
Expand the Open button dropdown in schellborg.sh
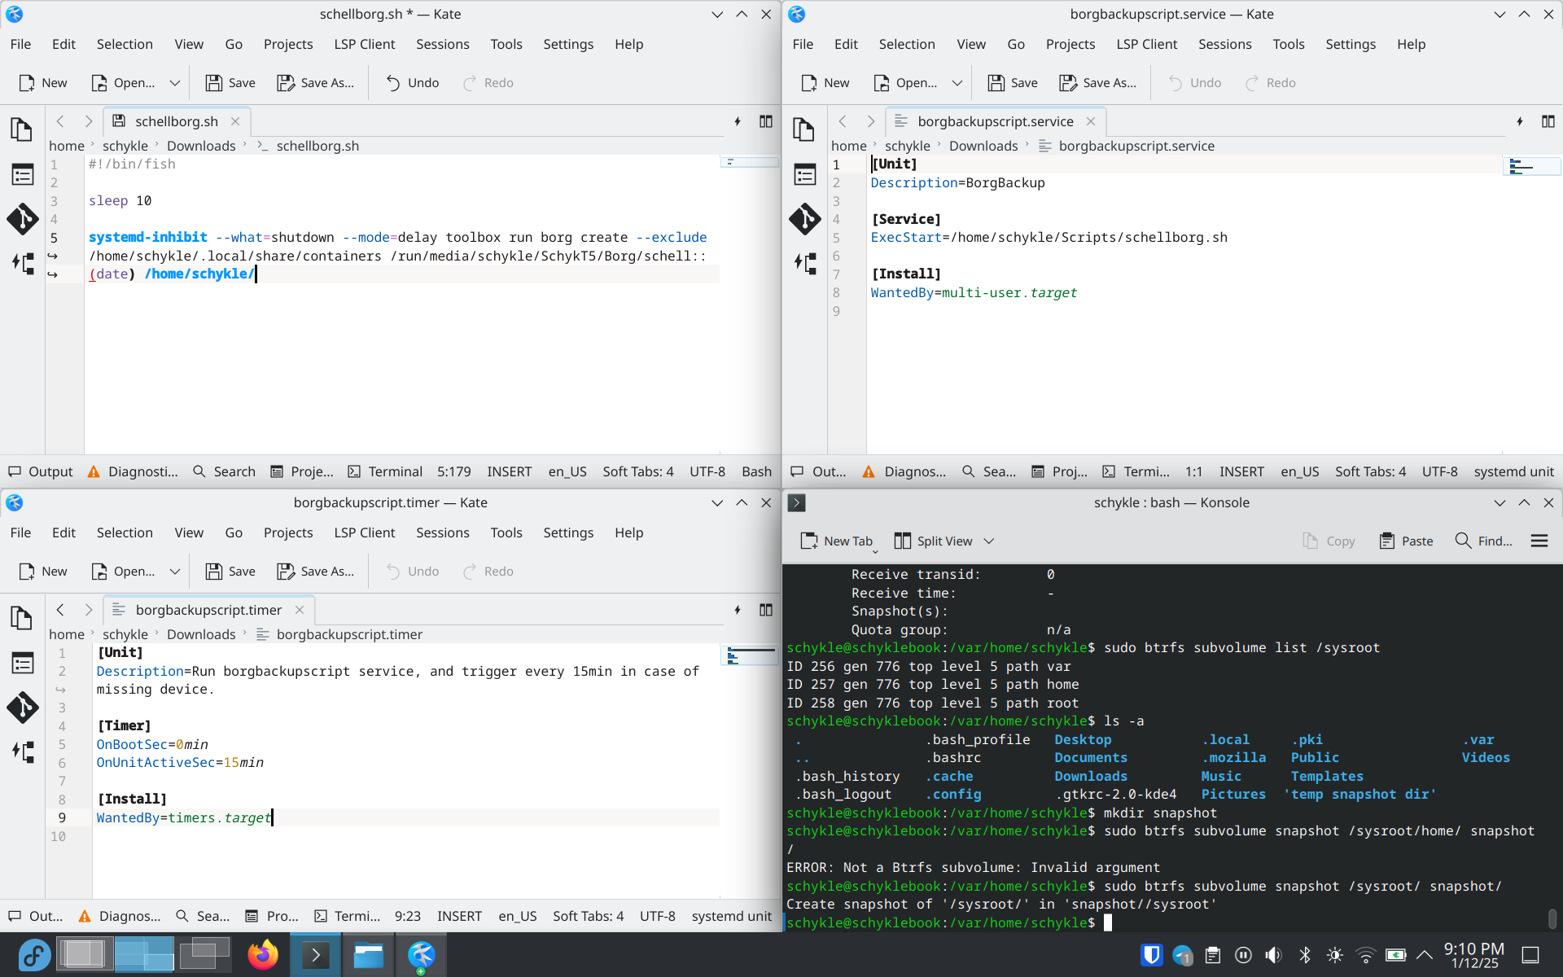click(x=174, y=82)
